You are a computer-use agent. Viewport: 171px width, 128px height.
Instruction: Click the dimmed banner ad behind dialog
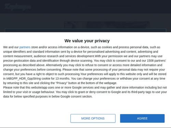(107, 25)
